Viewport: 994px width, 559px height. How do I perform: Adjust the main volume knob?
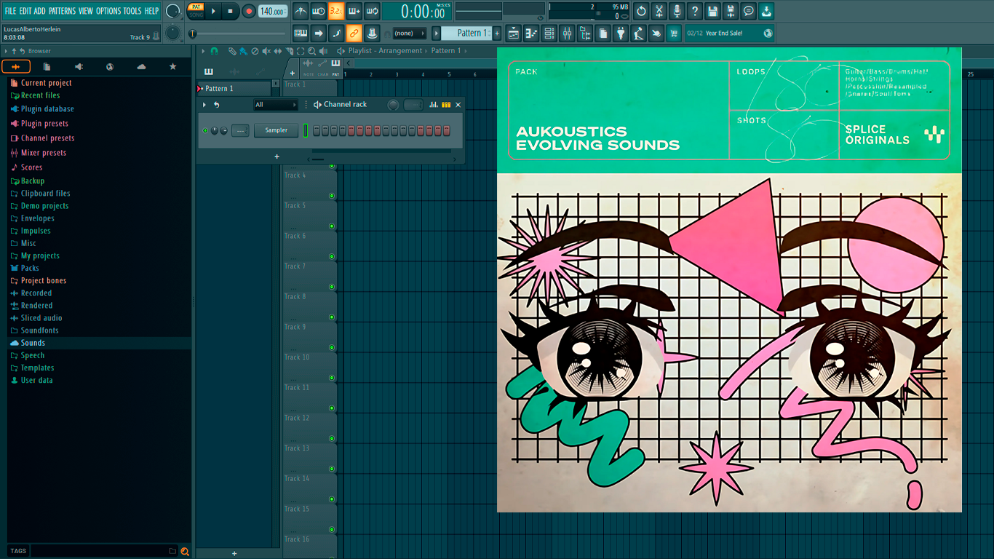coord(172,11)
